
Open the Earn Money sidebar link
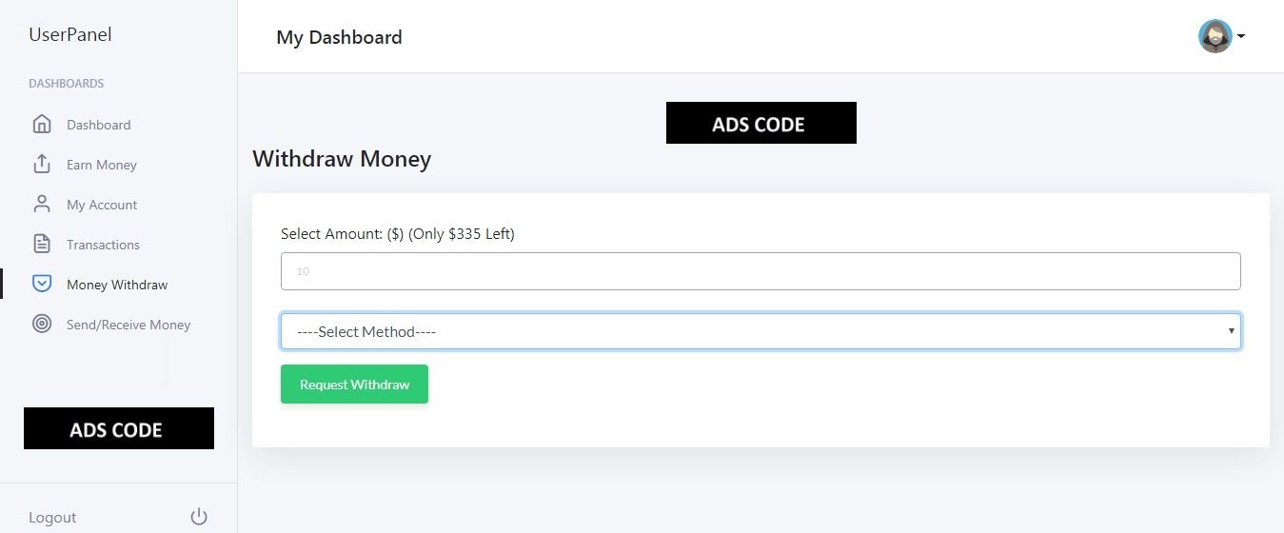[x=102, y=165]
